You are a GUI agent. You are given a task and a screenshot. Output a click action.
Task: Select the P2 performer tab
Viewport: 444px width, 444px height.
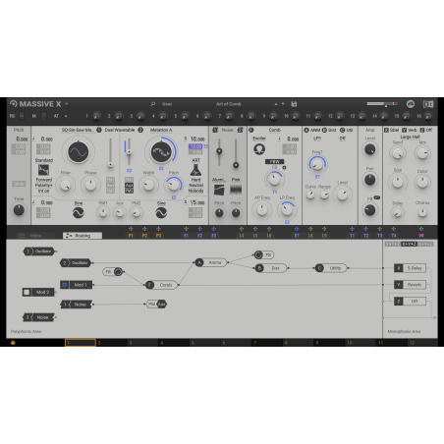click(144, 236)
